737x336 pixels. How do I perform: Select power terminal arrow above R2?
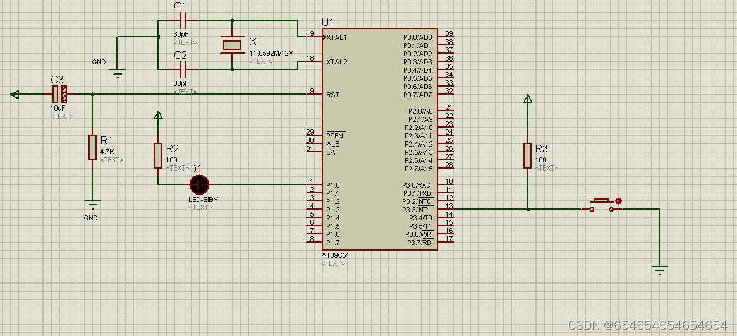pyautogui.click(x=158, y=115)
